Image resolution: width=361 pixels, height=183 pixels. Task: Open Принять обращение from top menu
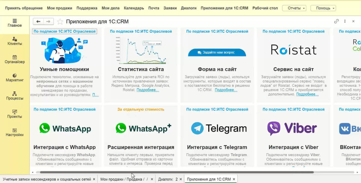point(24,8)
